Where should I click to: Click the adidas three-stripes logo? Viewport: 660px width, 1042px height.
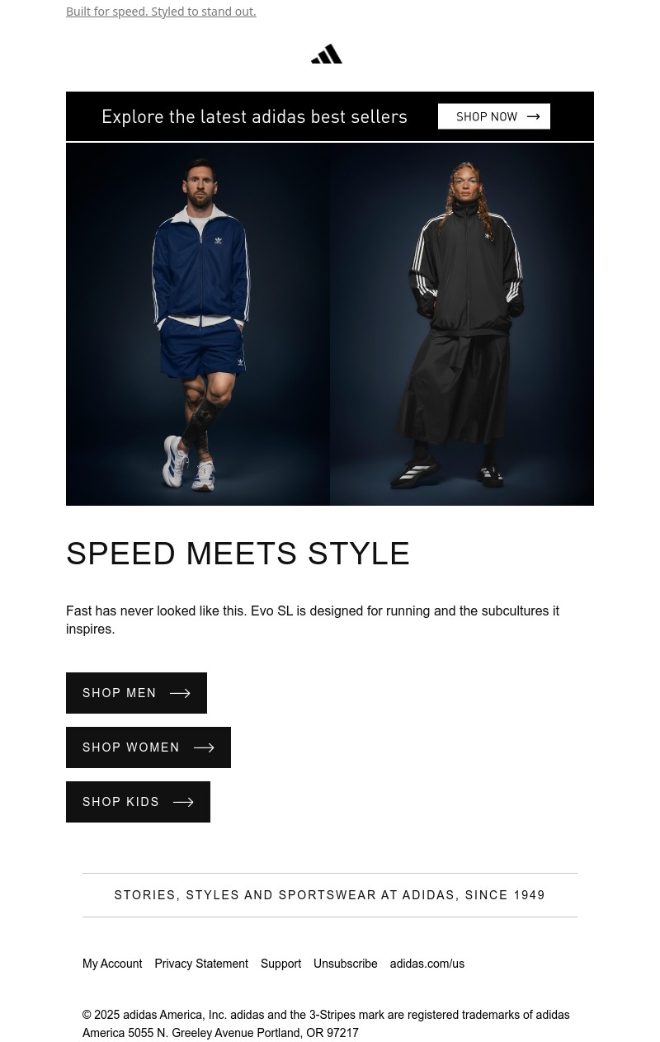[x=327, y=54]
